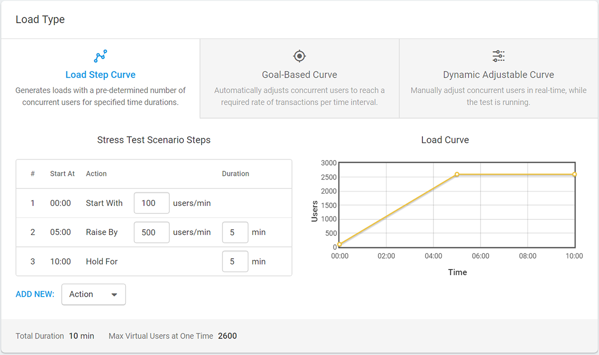Click the load curve end point at 10:00
Screen dimensions: 599x355
575,175
